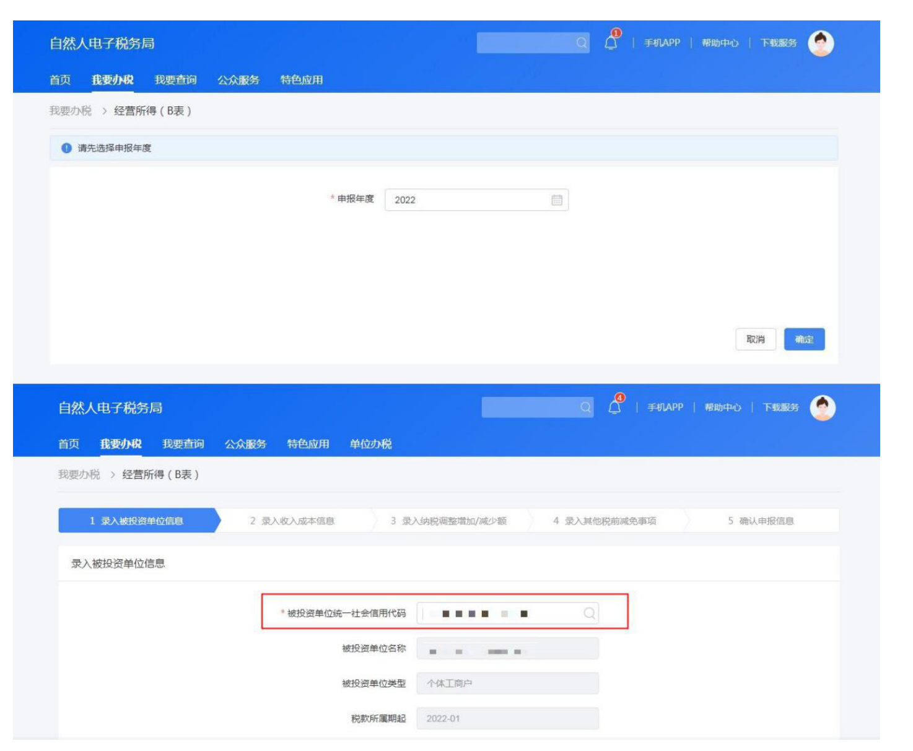Click 手机APP link in top header
This screenshot has width=913, height=751.
(x=662, y=43)
